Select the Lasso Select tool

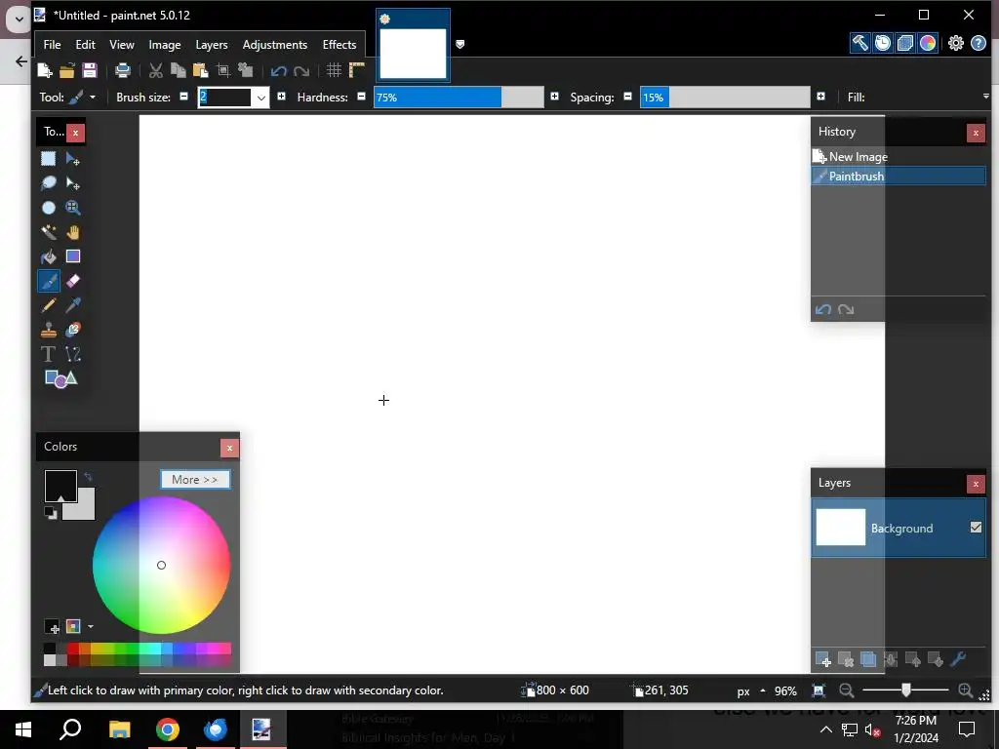[x=49, y=183]
